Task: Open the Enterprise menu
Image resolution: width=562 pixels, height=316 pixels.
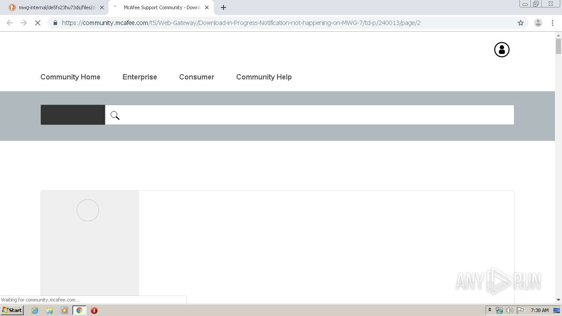Action: pos(140,77)
